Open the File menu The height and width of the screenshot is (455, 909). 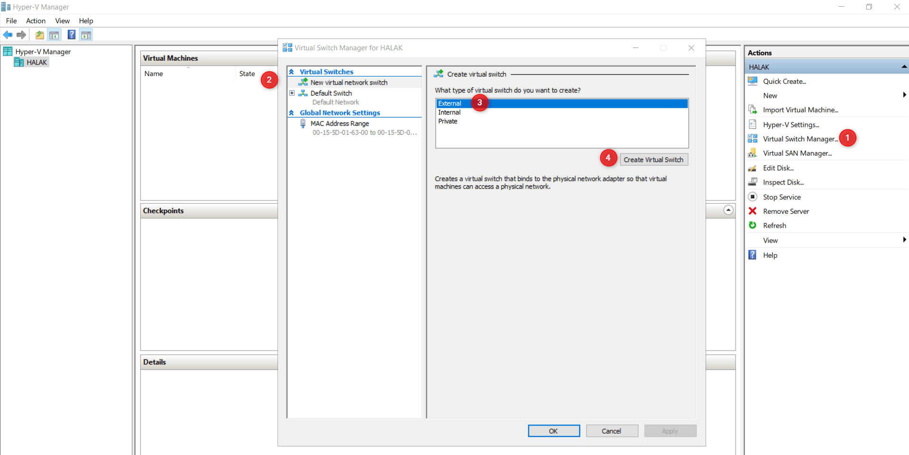11,21
